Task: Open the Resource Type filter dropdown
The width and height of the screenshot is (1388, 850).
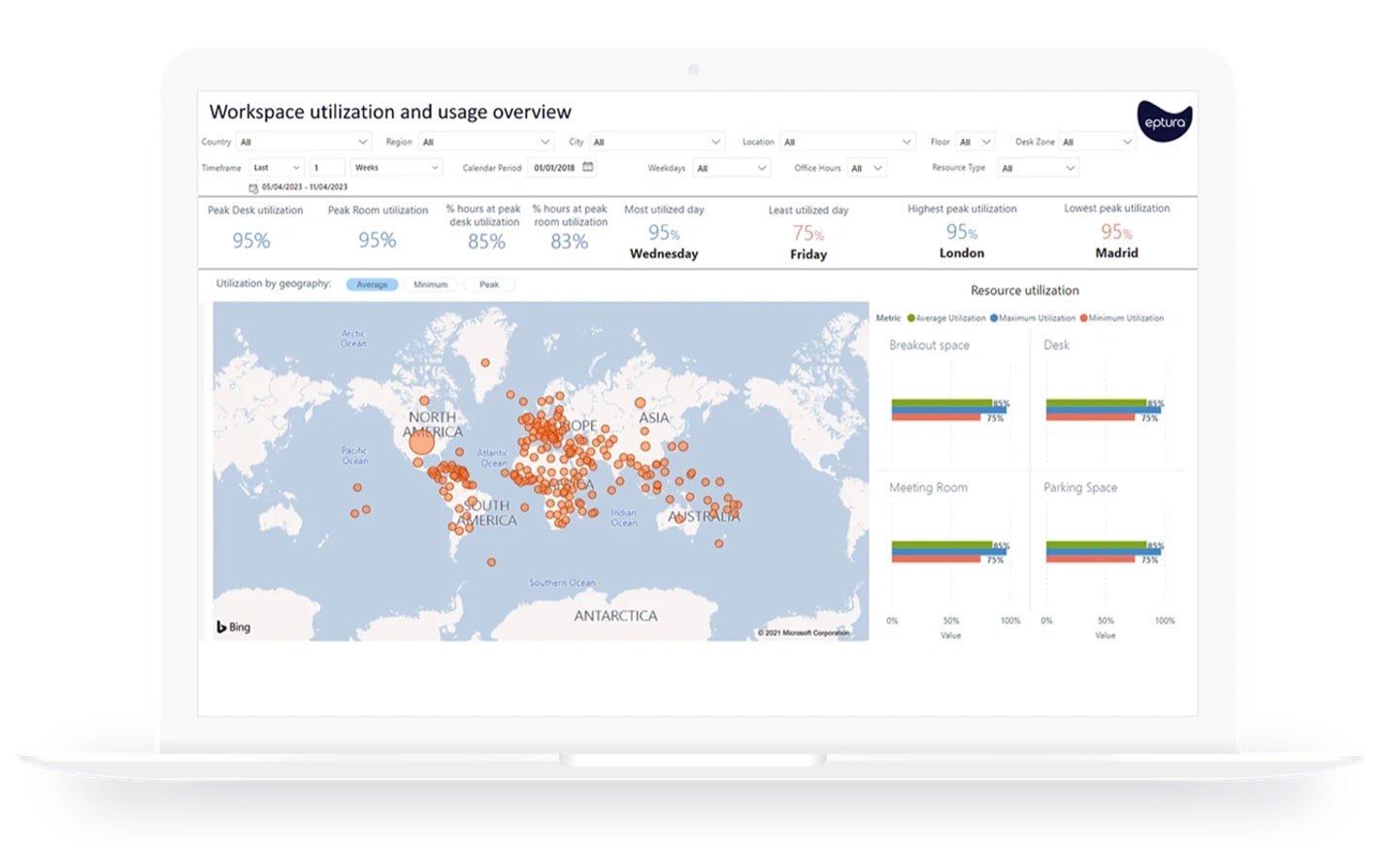Action: pos(1039,168)
